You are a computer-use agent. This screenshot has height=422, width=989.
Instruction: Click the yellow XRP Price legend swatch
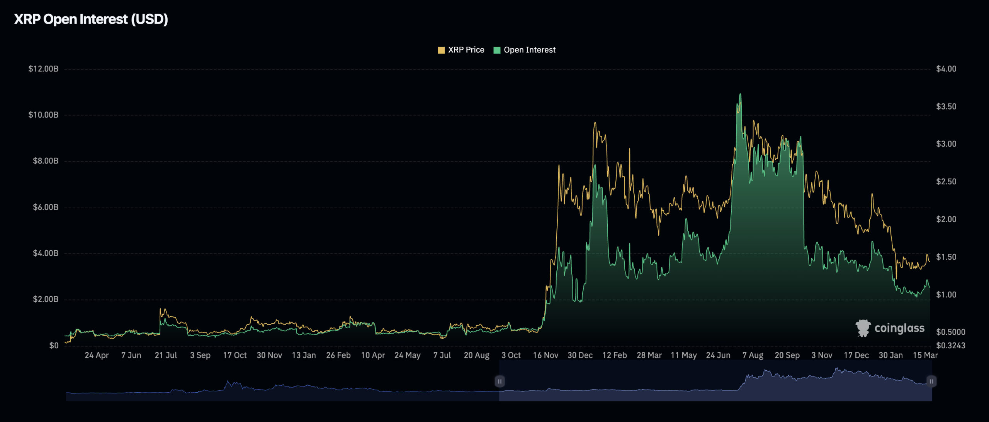[441, 50]
